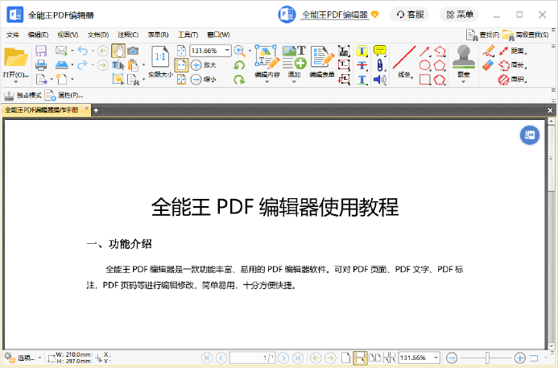Click the Snapshot camera tool

pos(133,50)
